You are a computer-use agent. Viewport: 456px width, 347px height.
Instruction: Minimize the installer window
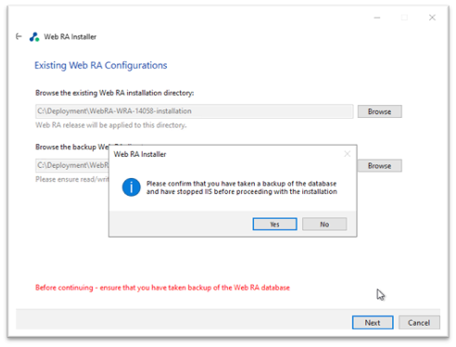click(377, 18)
